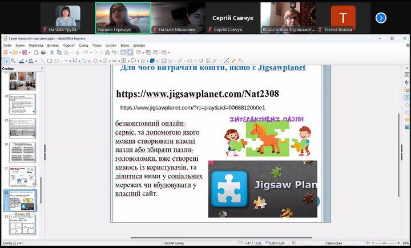Open the Засоби menu
Image resolution: width=411 pixels, height=248 pixels.
click(111, 46)
